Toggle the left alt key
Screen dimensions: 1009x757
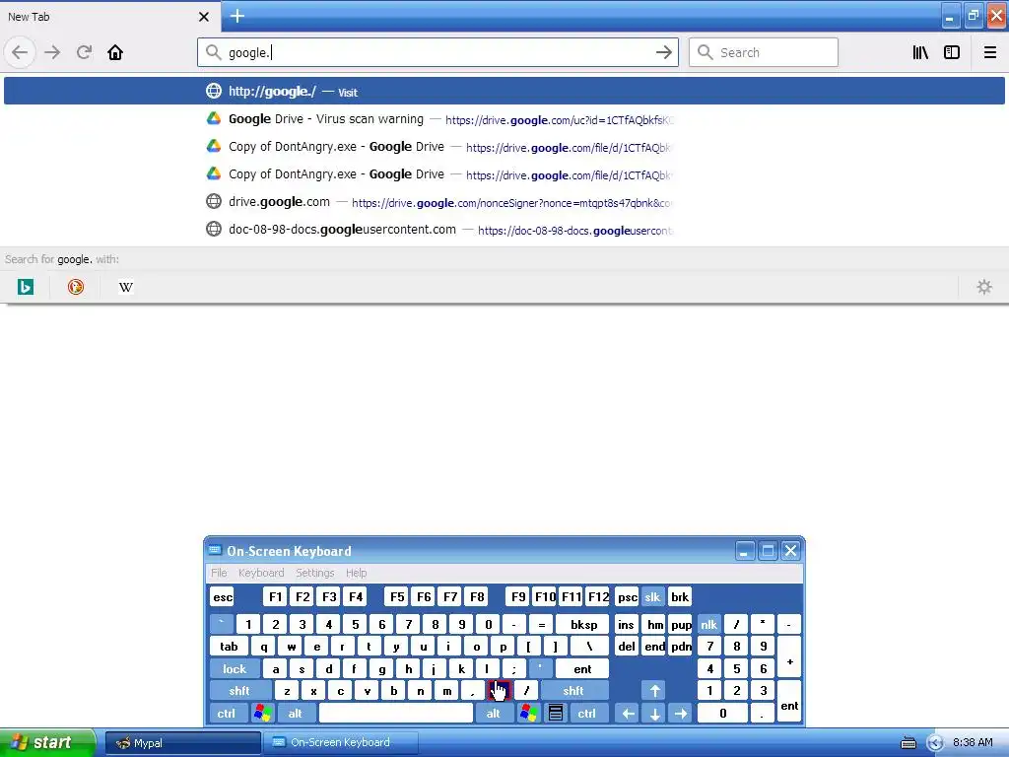(x=295, y=714)
